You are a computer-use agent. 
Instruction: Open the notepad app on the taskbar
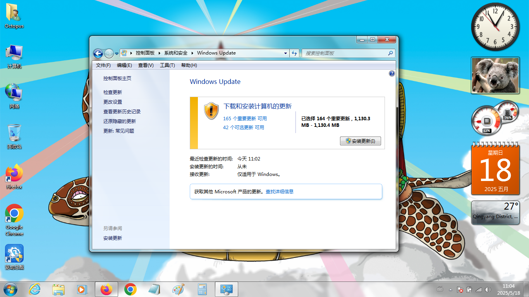point(154,289)
